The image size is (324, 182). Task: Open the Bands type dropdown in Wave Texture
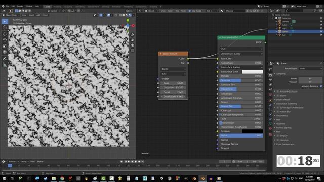[x=173, y=69]
